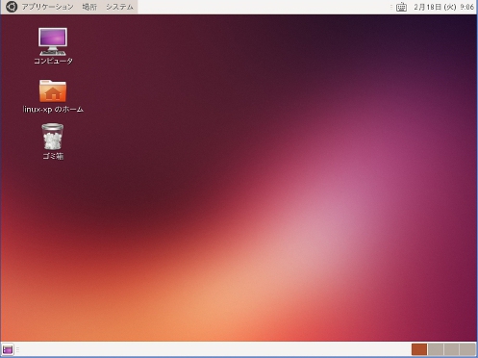
Task: Switch to the first orange workspace
Action: click(419, 349)
